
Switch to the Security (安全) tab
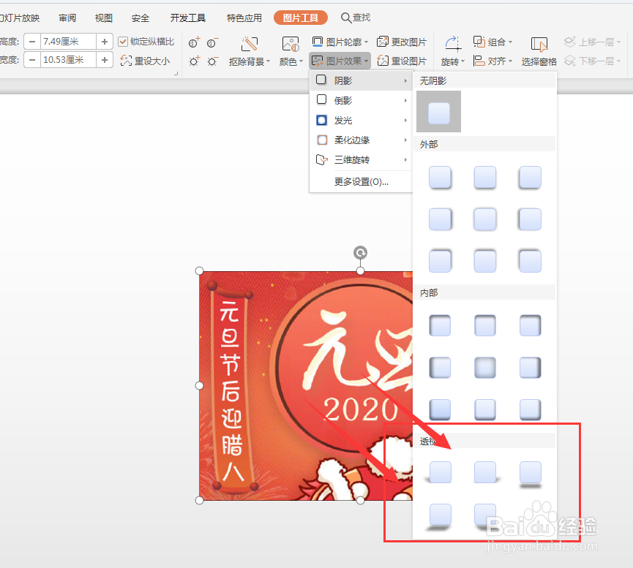point(141,18)
